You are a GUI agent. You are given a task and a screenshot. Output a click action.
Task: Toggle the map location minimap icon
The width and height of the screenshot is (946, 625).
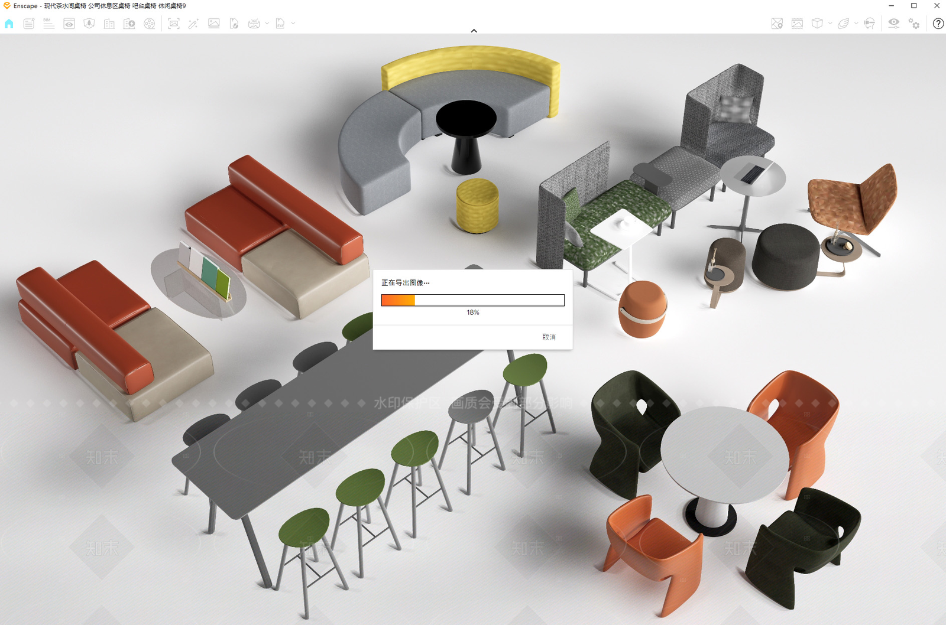click(777, 24)
